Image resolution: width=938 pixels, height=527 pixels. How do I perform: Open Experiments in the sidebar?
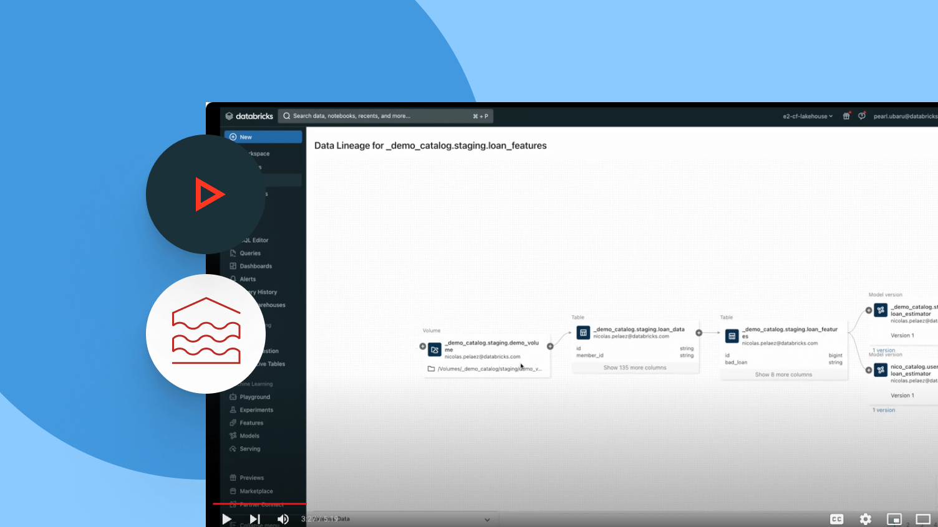[x=256, y=410]
